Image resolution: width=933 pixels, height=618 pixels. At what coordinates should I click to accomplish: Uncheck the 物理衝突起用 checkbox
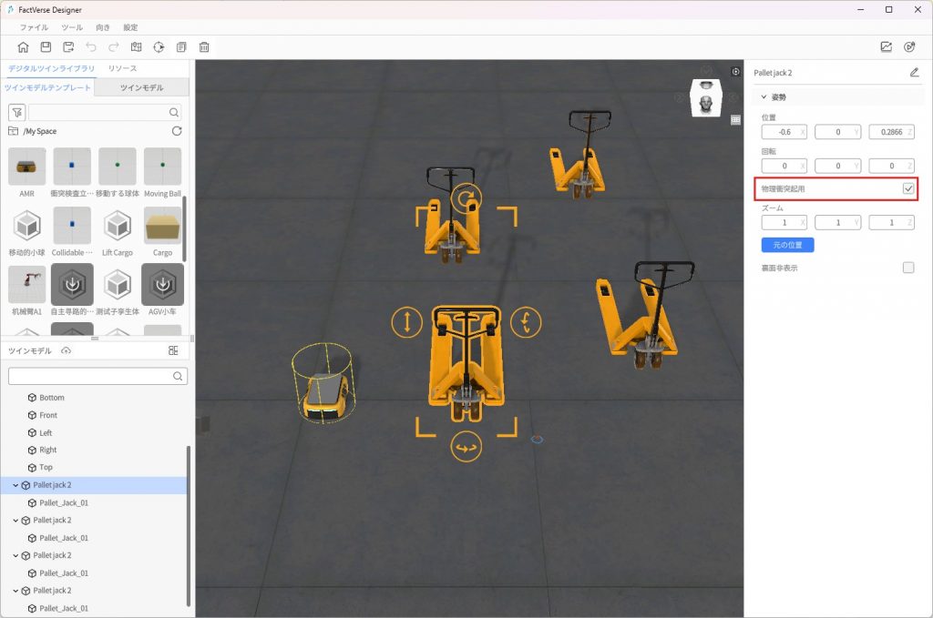[x=907, y=188]
